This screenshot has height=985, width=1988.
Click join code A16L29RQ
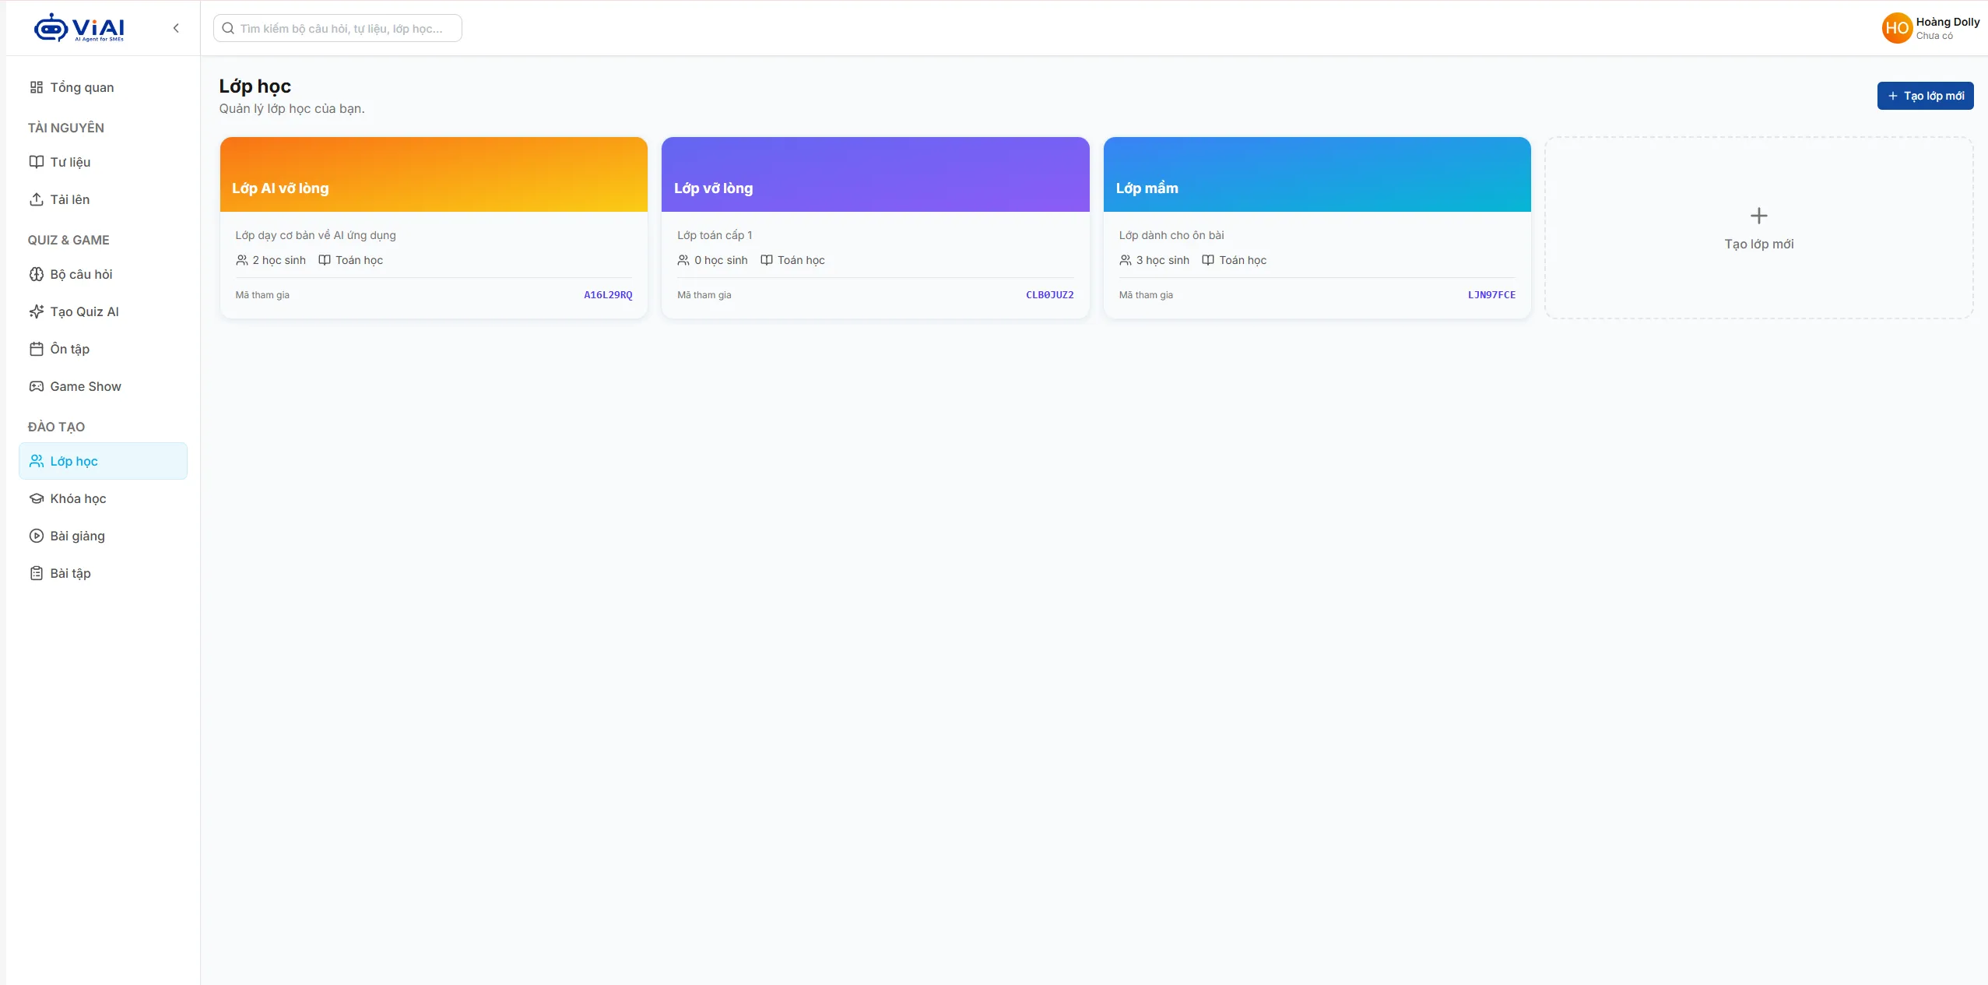pyautogui.click(x=608, y=295)
